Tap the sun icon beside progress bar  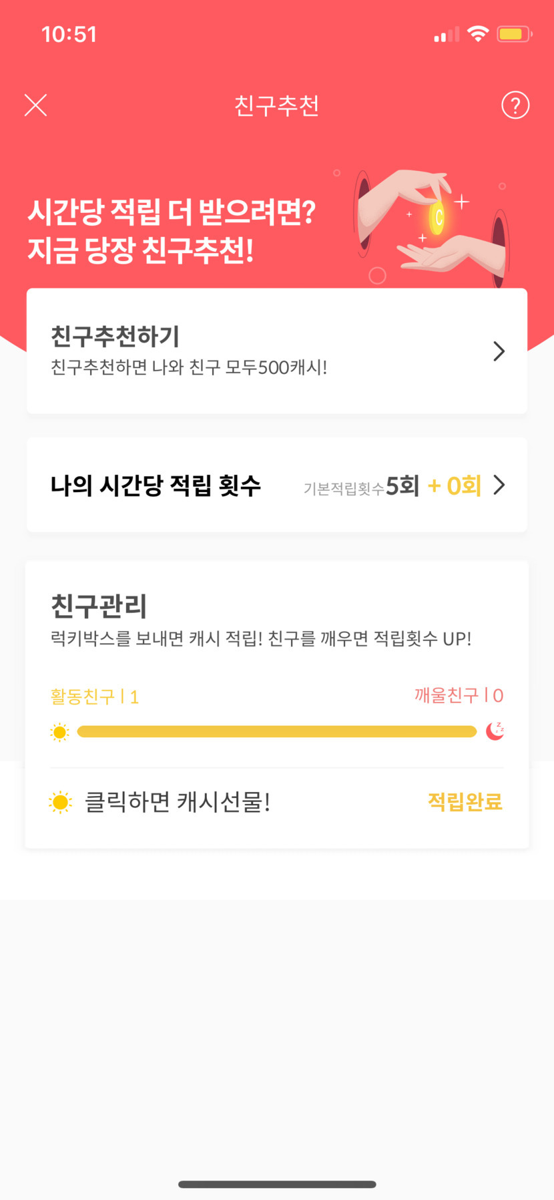[x=59, y=732]
